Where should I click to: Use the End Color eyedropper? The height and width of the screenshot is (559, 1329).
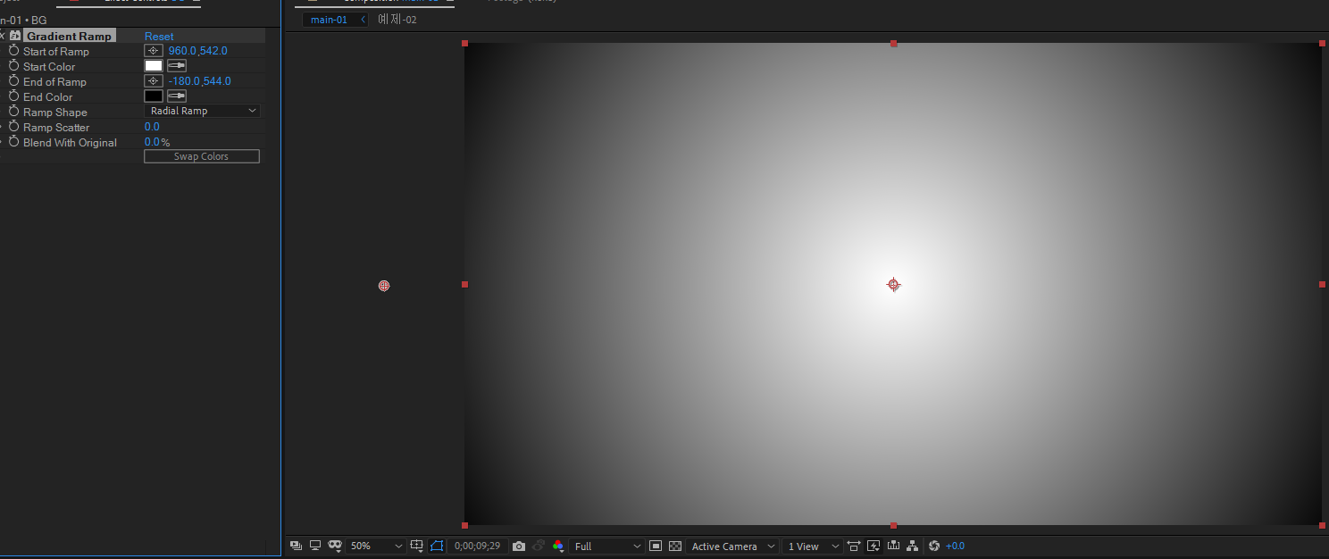(177, 96)
